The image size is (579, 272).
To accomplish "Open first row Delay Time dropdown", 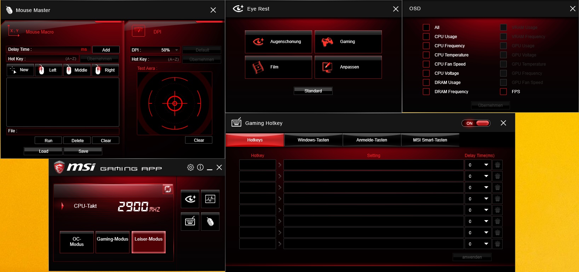I will [x=478, y=165].
